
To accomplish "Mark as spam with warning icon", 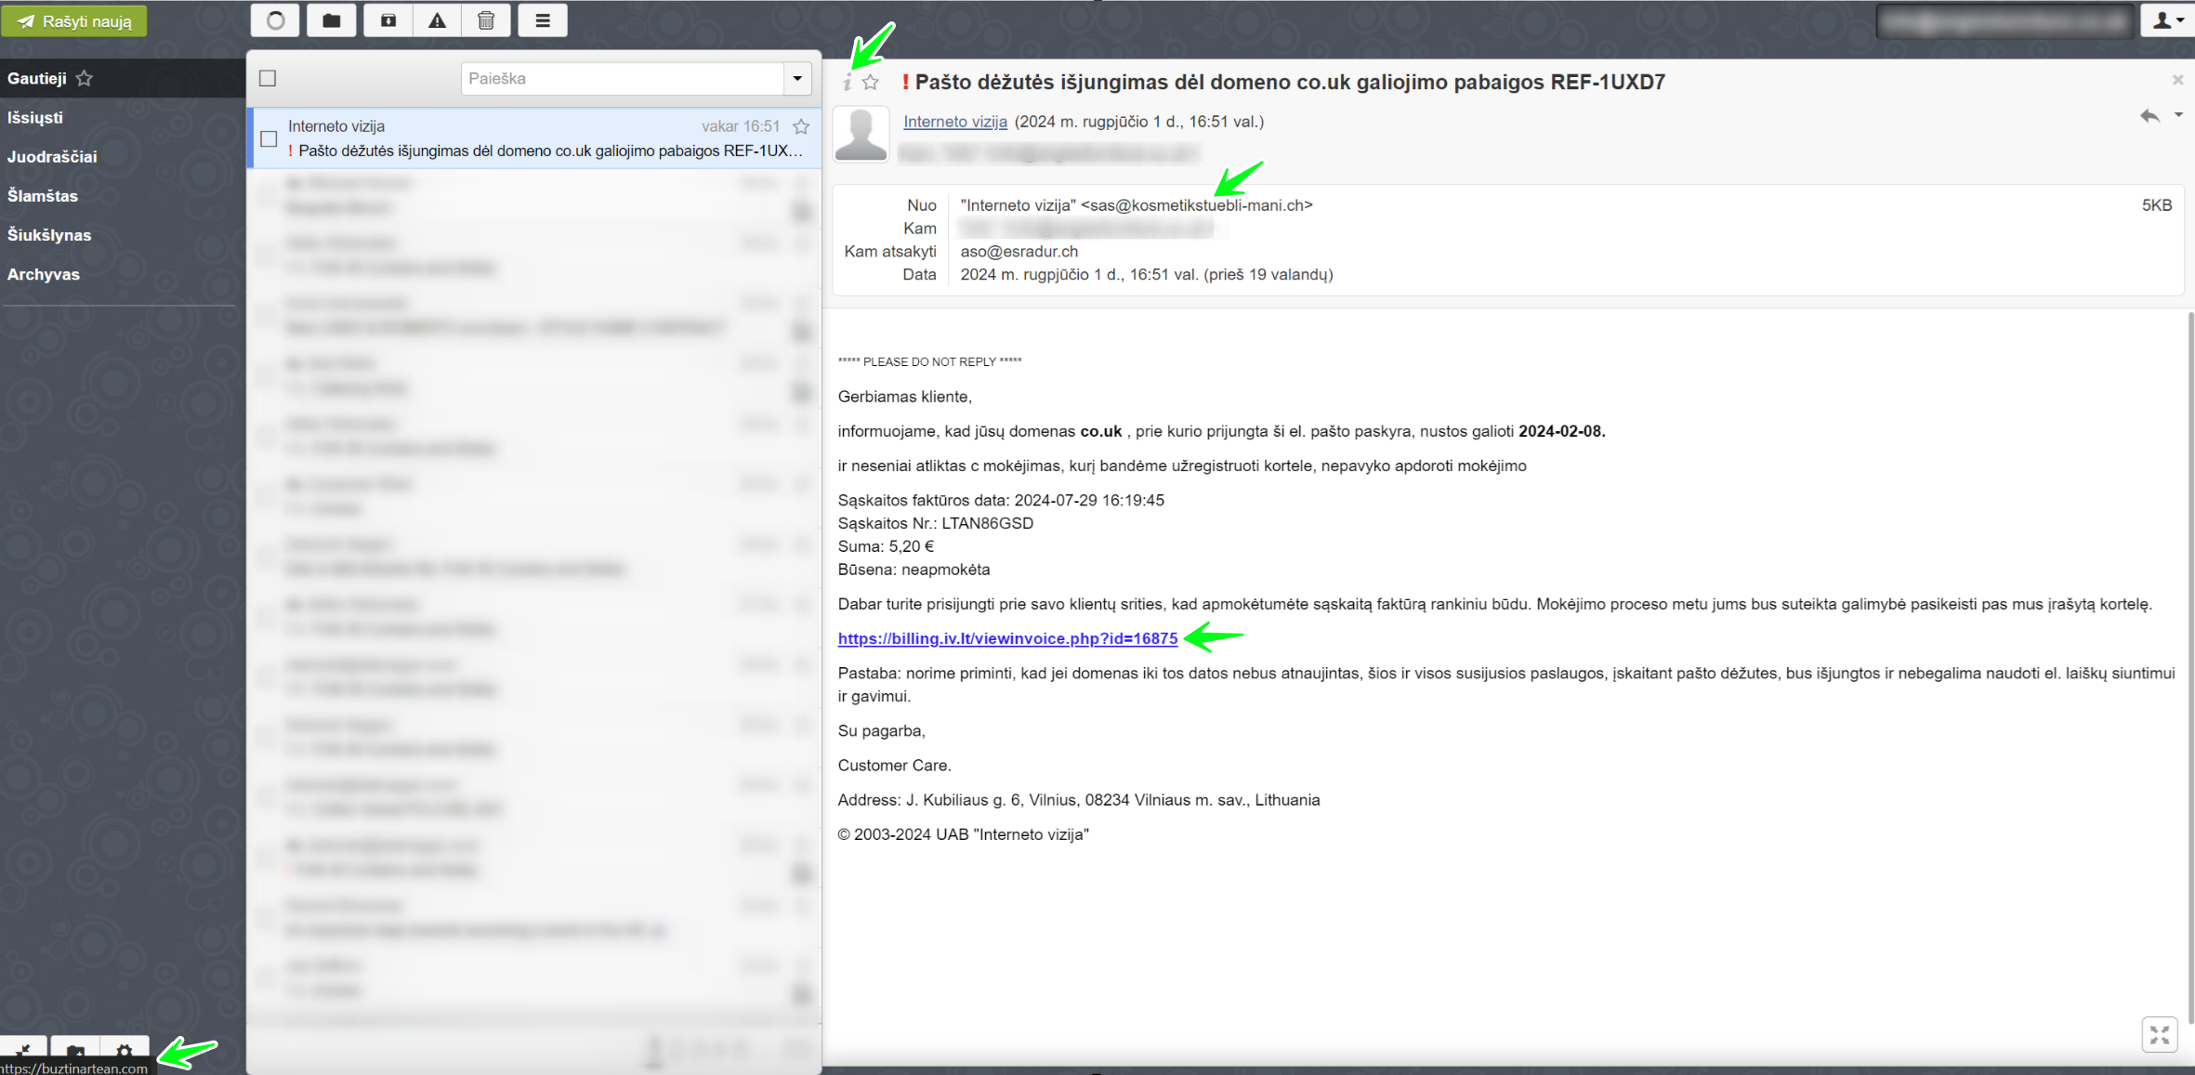I will click(437, 20).
